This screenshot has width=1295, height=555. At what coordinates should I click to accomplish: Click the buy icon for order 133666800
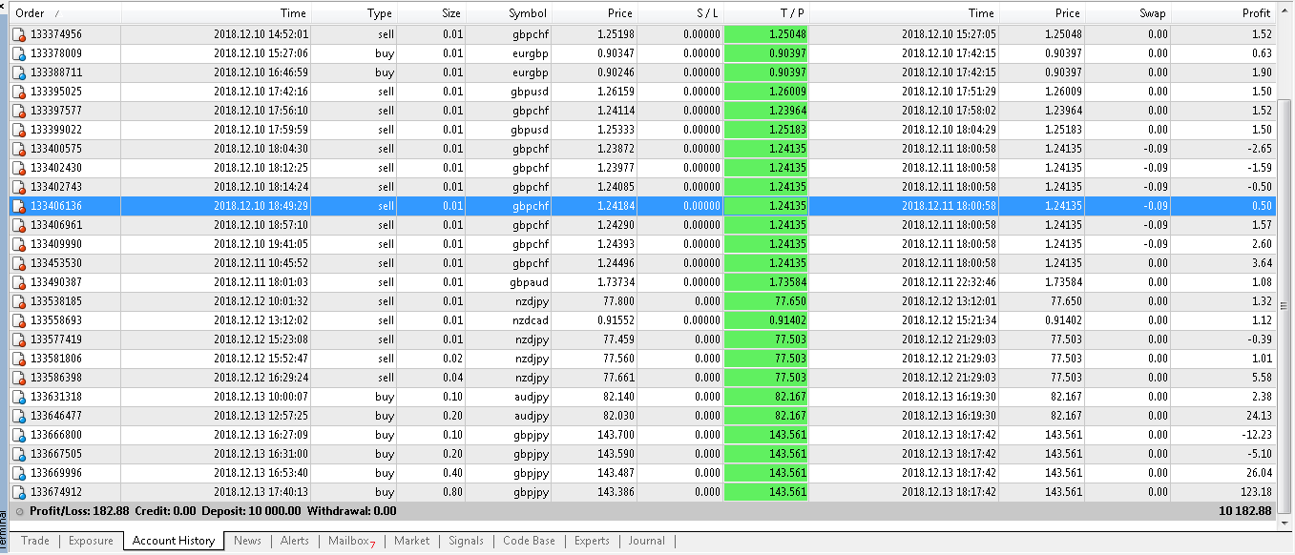[x=19, y=435]
